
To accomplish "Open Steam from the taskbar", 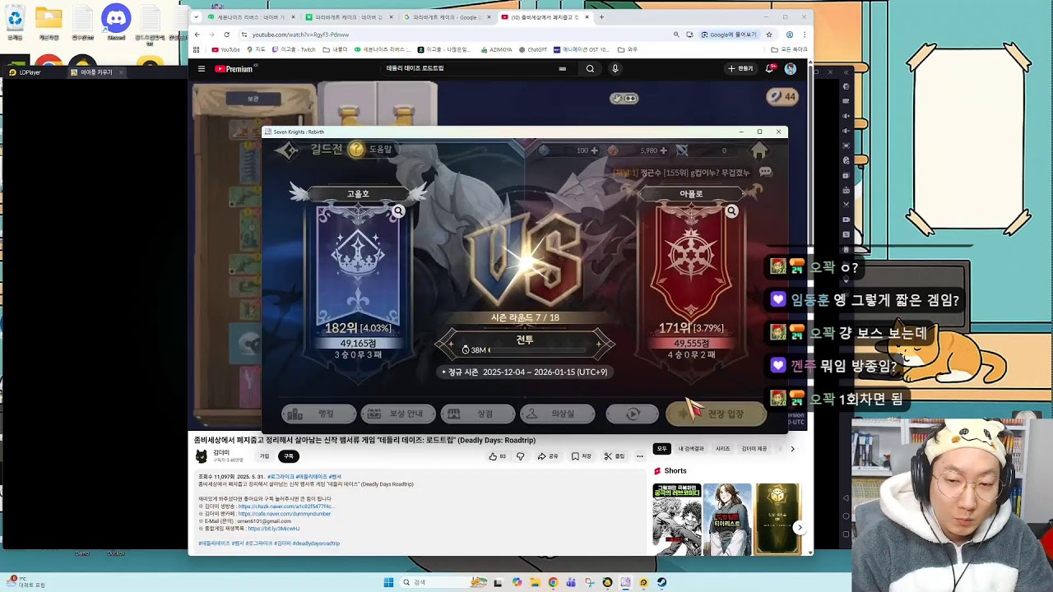I will click(661, 582).
